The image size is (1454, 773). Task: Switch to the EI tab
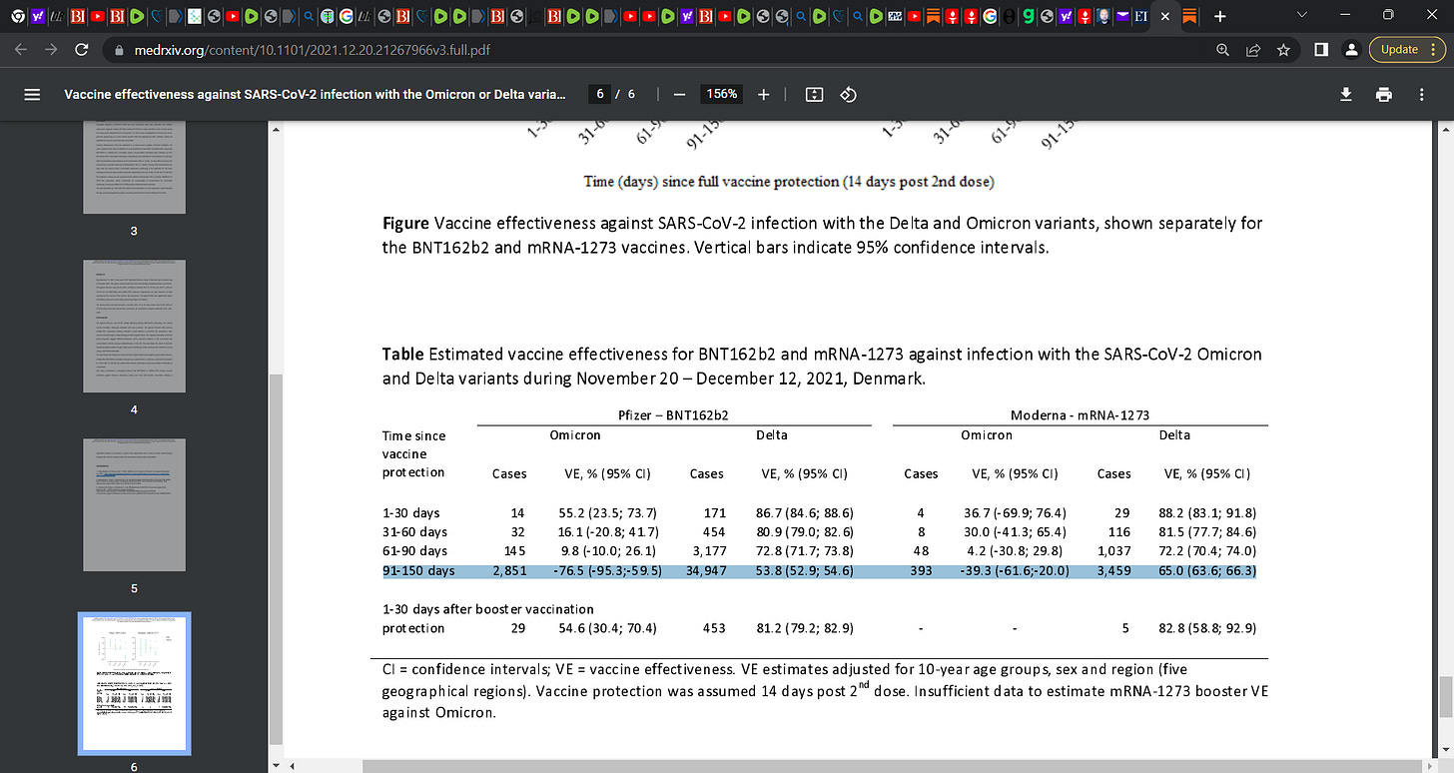pos(1141,16)
